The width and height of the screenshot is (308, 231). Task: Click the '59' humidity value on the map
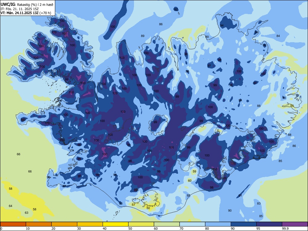(194, 172)
